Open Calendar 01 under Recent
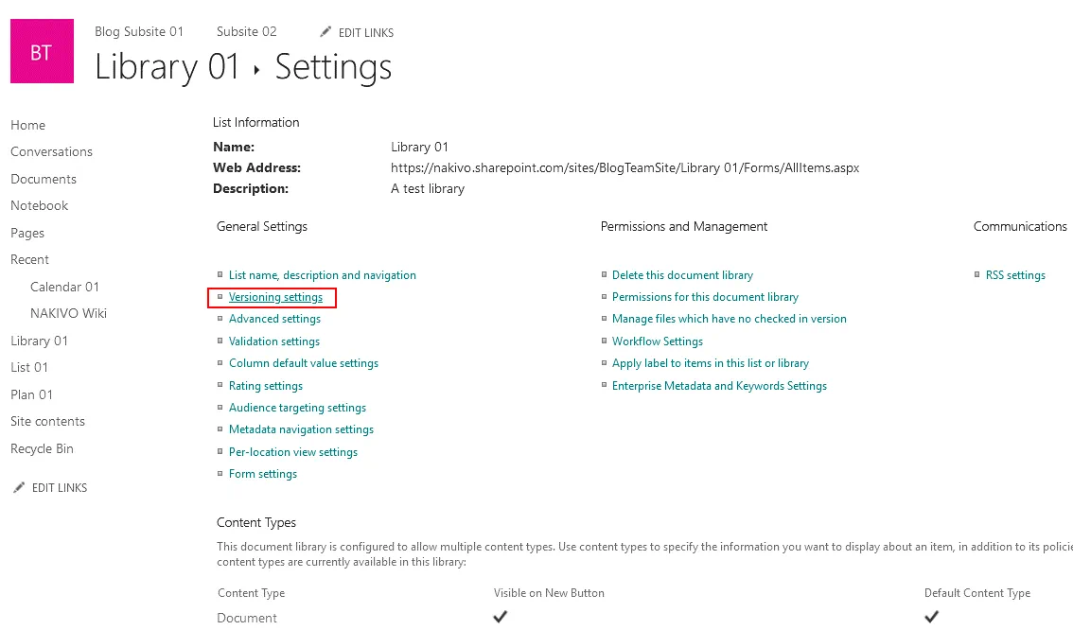The width and height of the screenshot is (1073, 630). point(64,287)
